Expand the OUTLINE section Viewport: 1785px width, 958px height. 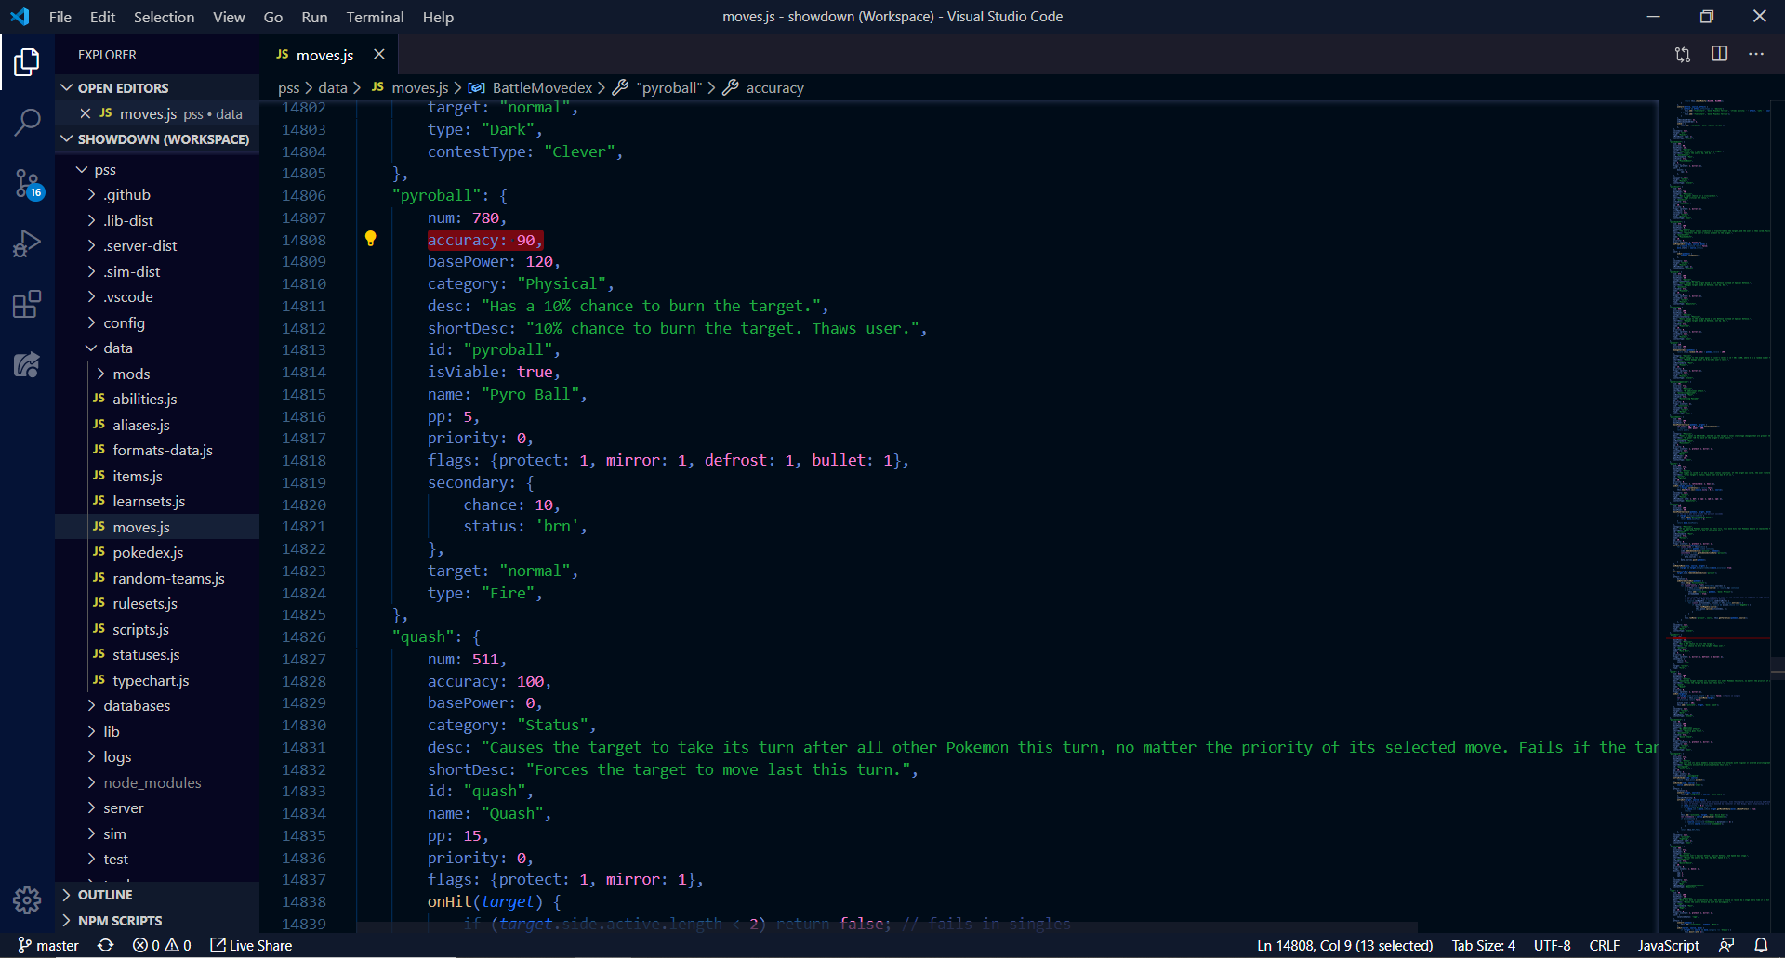pyautogui.click(x=104, y=895)
